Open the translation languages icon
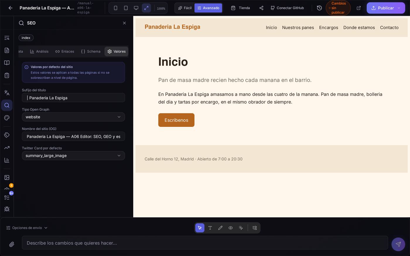Image resolution: width=410 pixels, height=256 pixels. pyautogui.click(x=7, y=93)
